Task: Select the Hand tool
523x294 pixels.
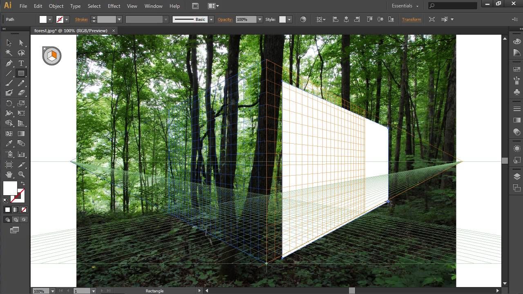Action: coord(9,174)
